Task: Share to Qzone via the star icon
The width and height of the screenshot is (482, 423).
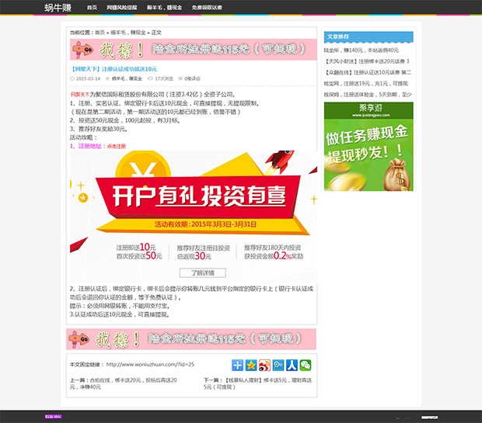Action: [x=251, y=366]
